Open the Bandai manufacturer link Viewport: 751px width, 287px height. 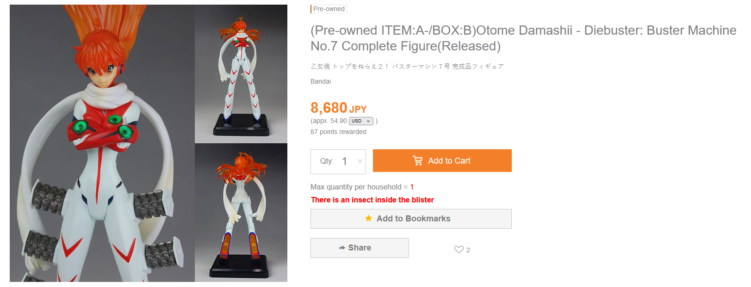321,81
